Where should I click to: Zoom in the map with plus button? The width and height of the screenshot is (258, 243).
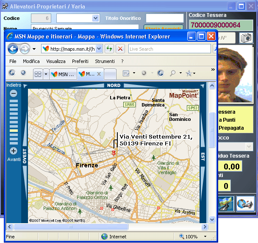[14, 151]
